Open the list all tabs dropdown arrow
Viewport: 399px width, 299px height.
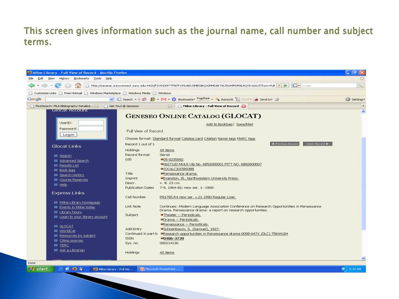click(363, 106)
